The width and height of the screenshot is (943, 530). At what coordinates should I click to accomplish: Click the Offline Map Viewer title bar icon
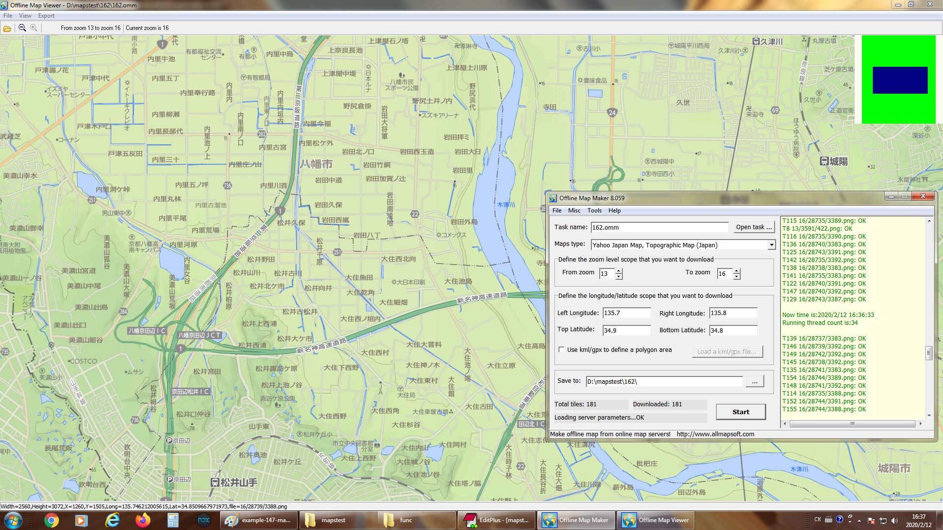pos(4,5)
